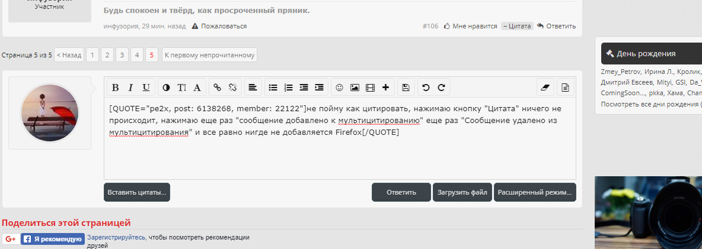The image size is (702, 249).
Task: Open the text color picker
Action: tap(166, 88)
